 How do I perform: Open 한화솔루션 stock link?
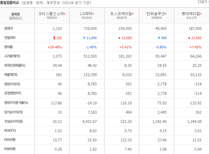(156, 14)
